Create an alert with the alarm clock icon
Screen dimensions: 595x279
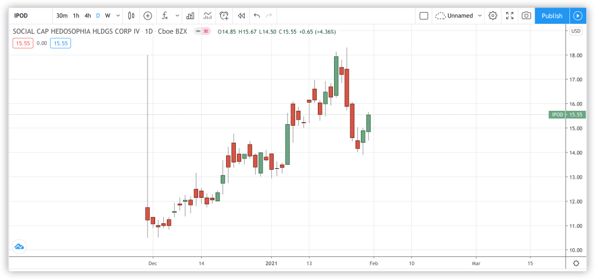224,16
